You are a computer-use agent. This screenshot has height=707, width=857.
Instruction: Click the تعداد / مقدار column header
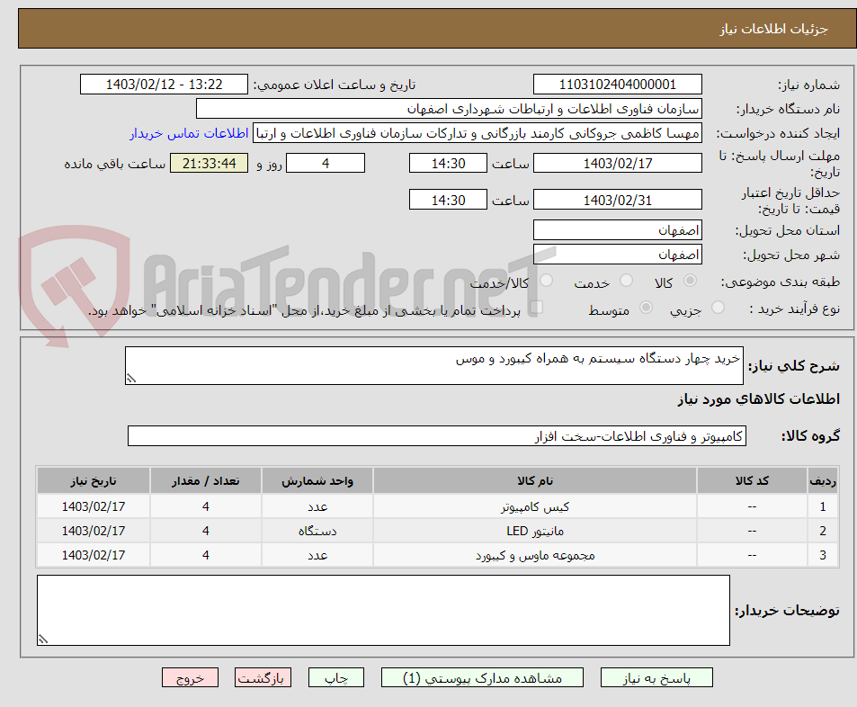[x=206, y=480]
